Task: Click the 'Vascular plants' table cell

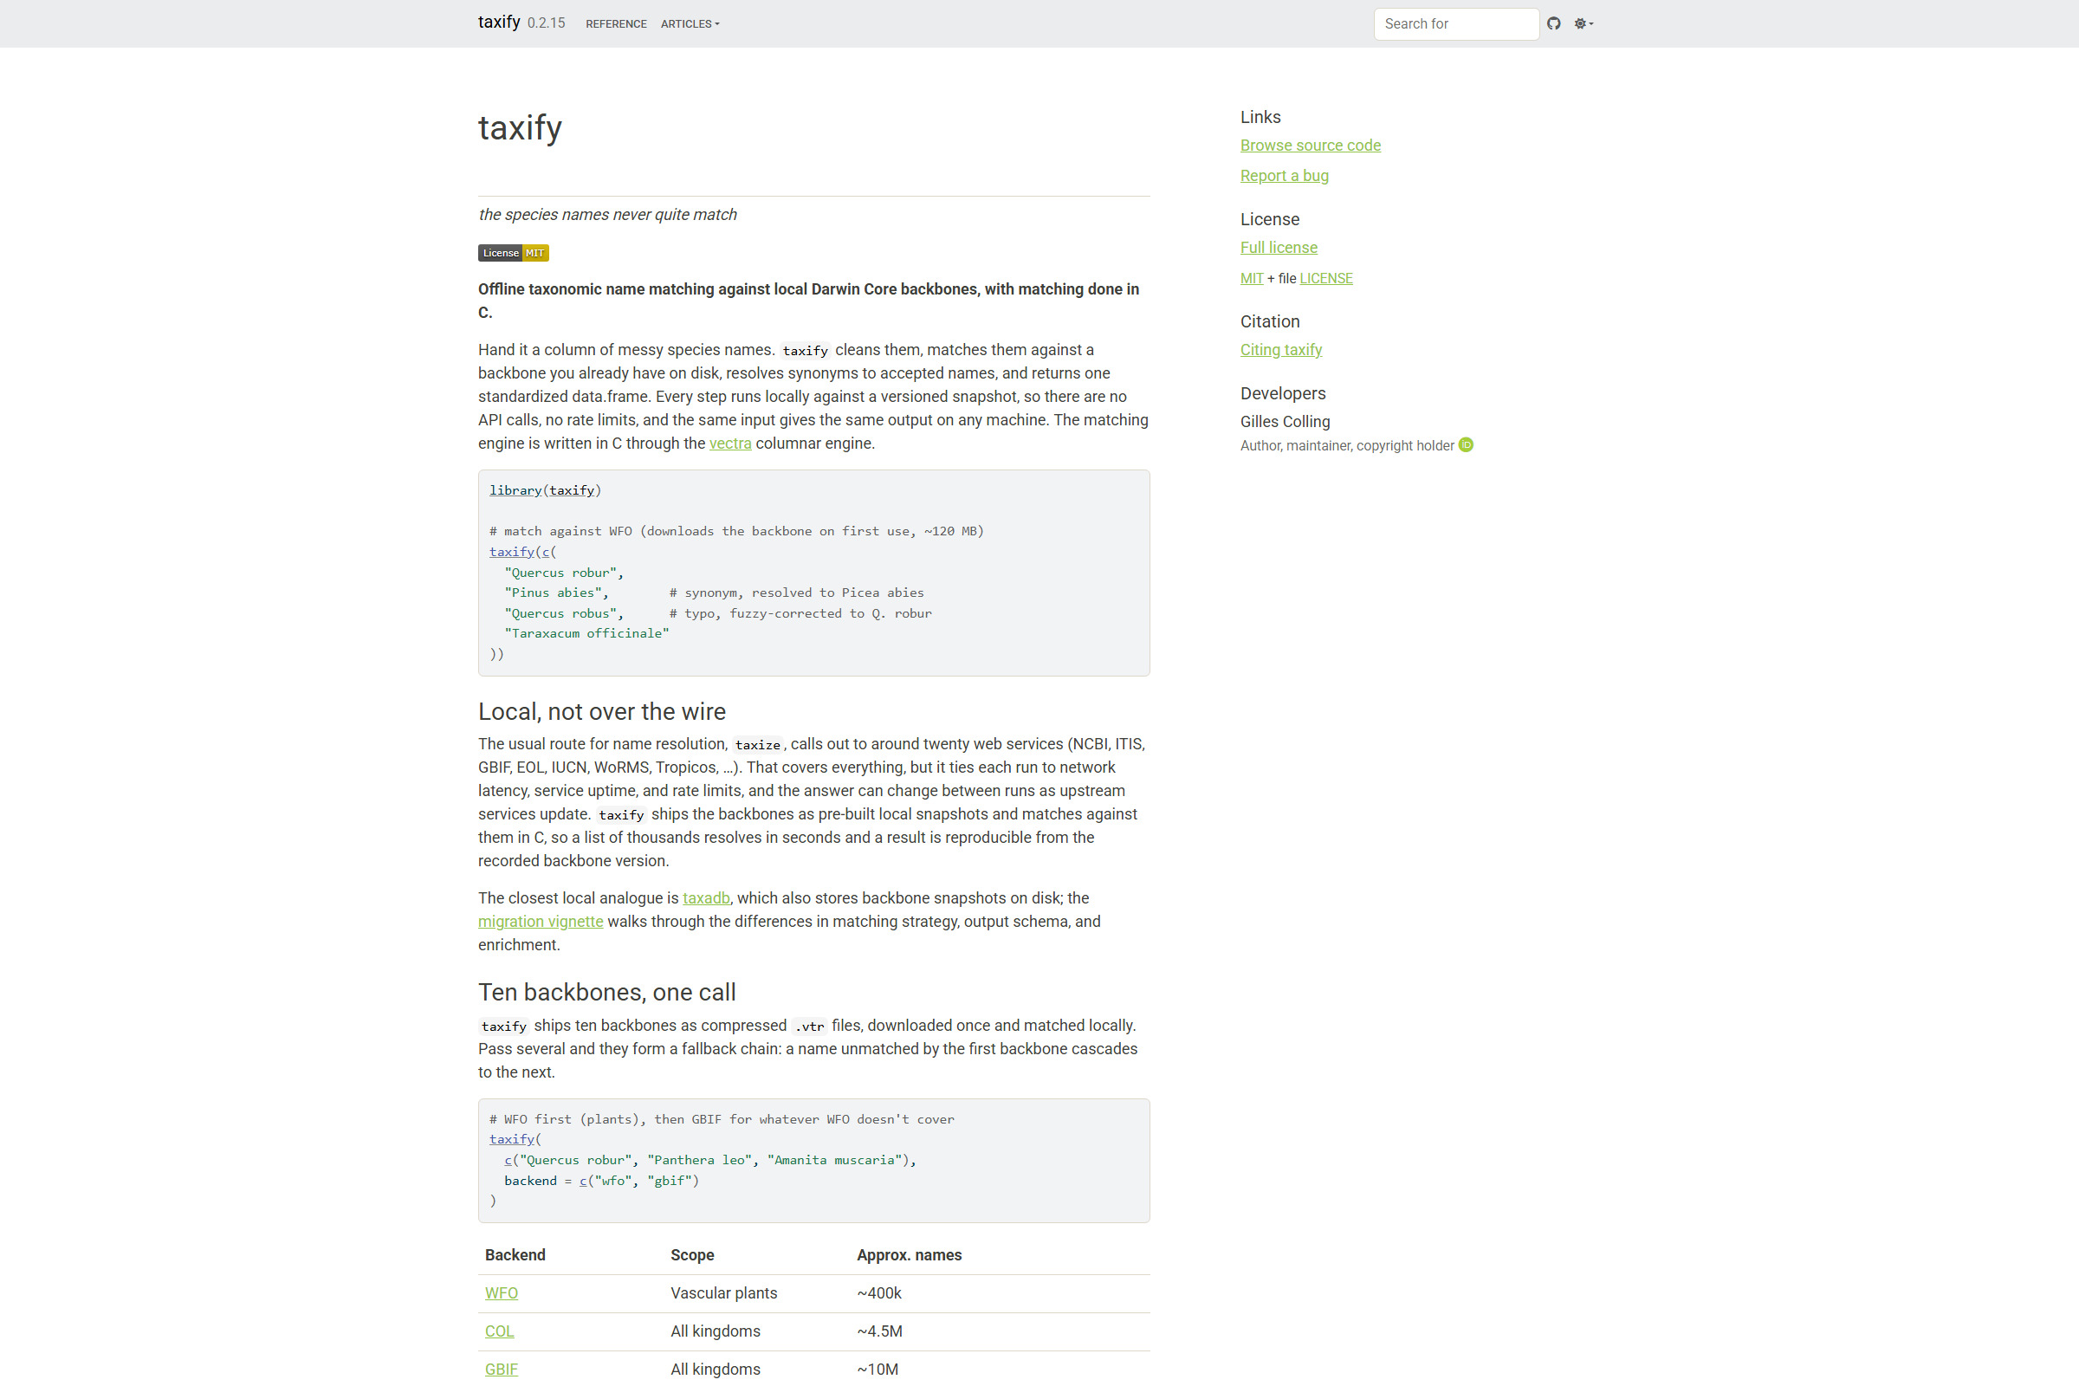Action: tap(724, 1293)
